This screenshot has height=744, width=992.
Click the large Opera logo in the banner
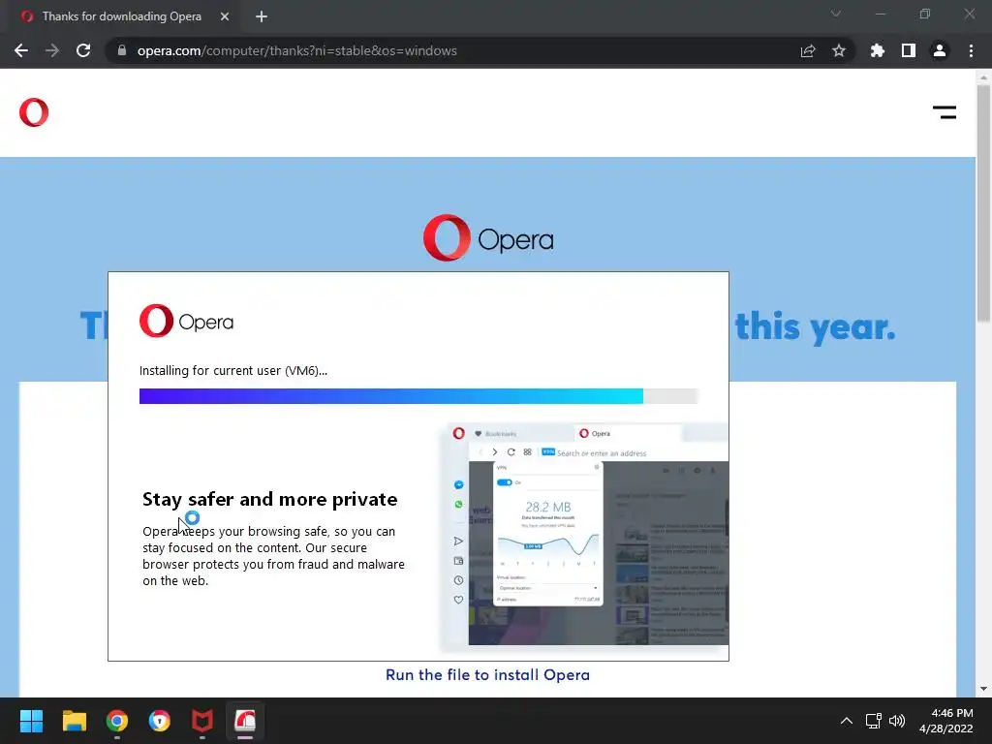(488, 238)
